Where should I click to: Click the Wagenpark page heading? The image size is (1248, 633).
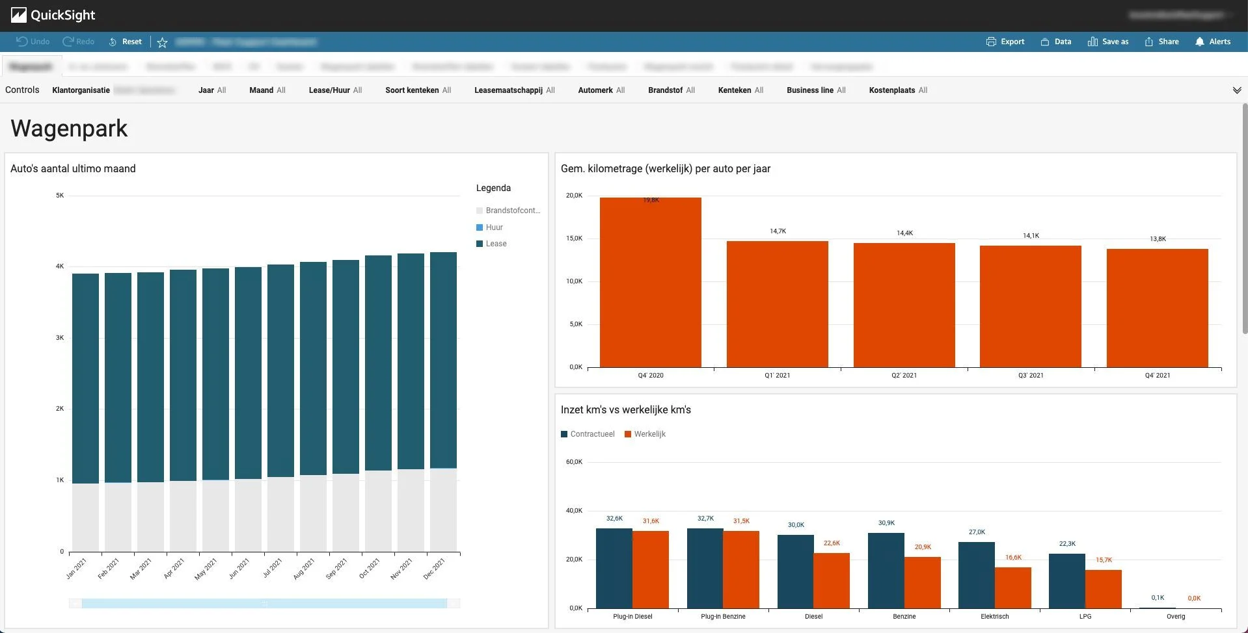69,129
